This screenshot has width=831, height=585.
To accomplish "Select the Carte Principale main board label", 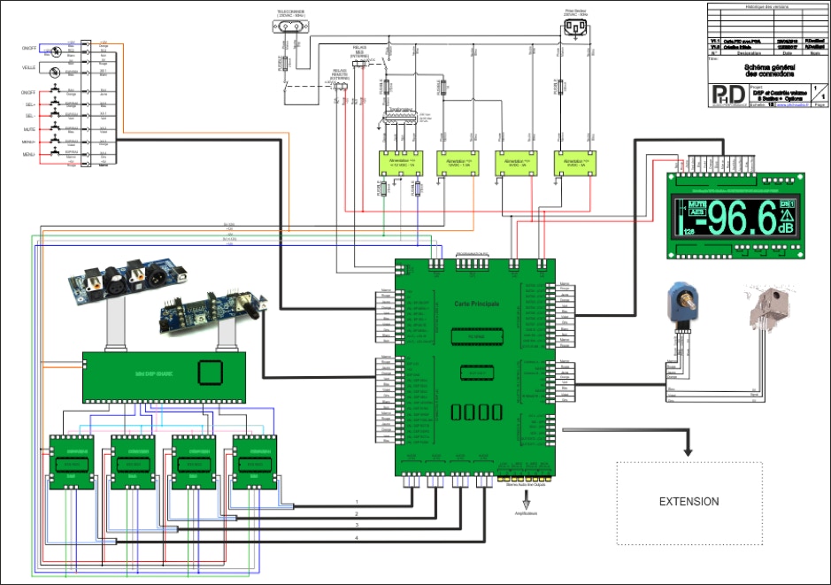I will [475, 304].
